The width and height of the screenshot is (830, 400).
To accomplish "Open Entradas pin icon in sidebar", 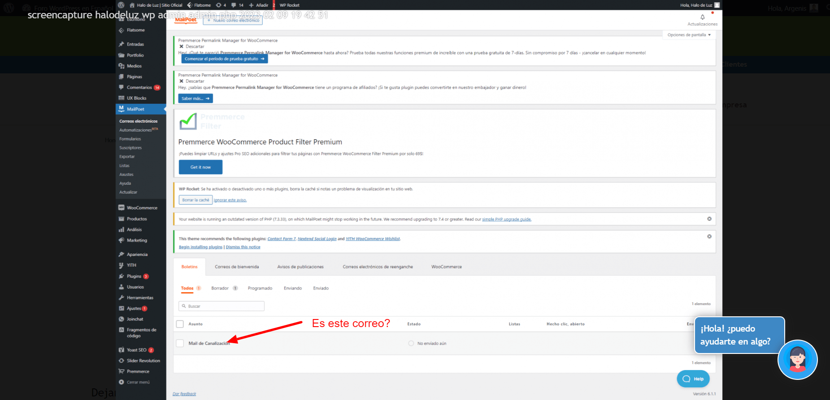I will 121,44.
